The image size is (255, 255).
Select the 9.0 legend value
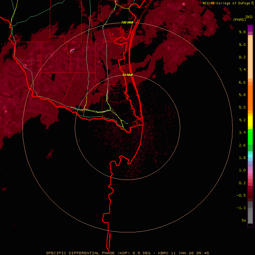click(x=242, y=44)
